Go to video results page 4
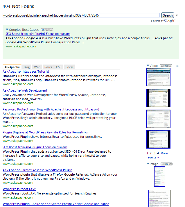The image size is (185, 207). [158, 153]
